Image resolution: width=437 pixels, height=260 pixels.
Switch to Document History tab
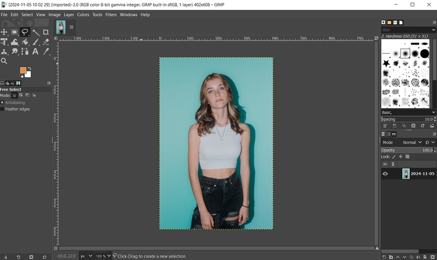401,23
